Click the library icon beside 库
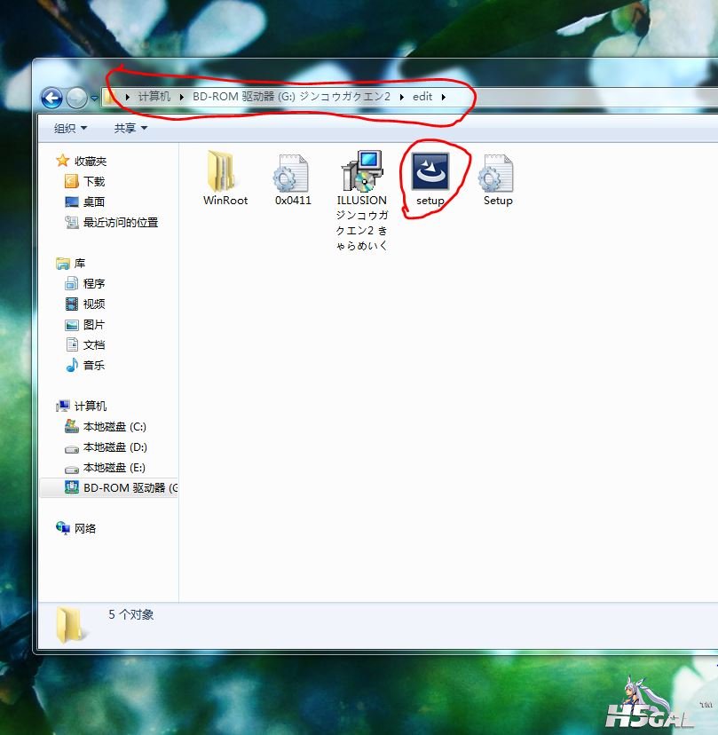 click(x=63, y=264)
